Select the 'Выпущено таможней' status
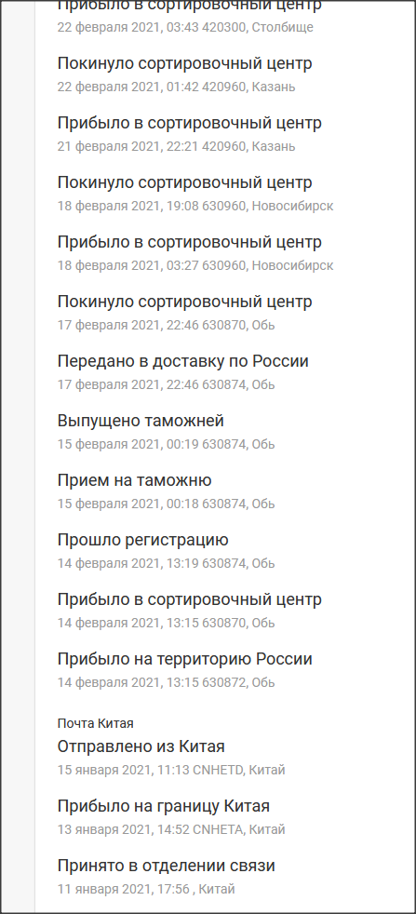 141,421
